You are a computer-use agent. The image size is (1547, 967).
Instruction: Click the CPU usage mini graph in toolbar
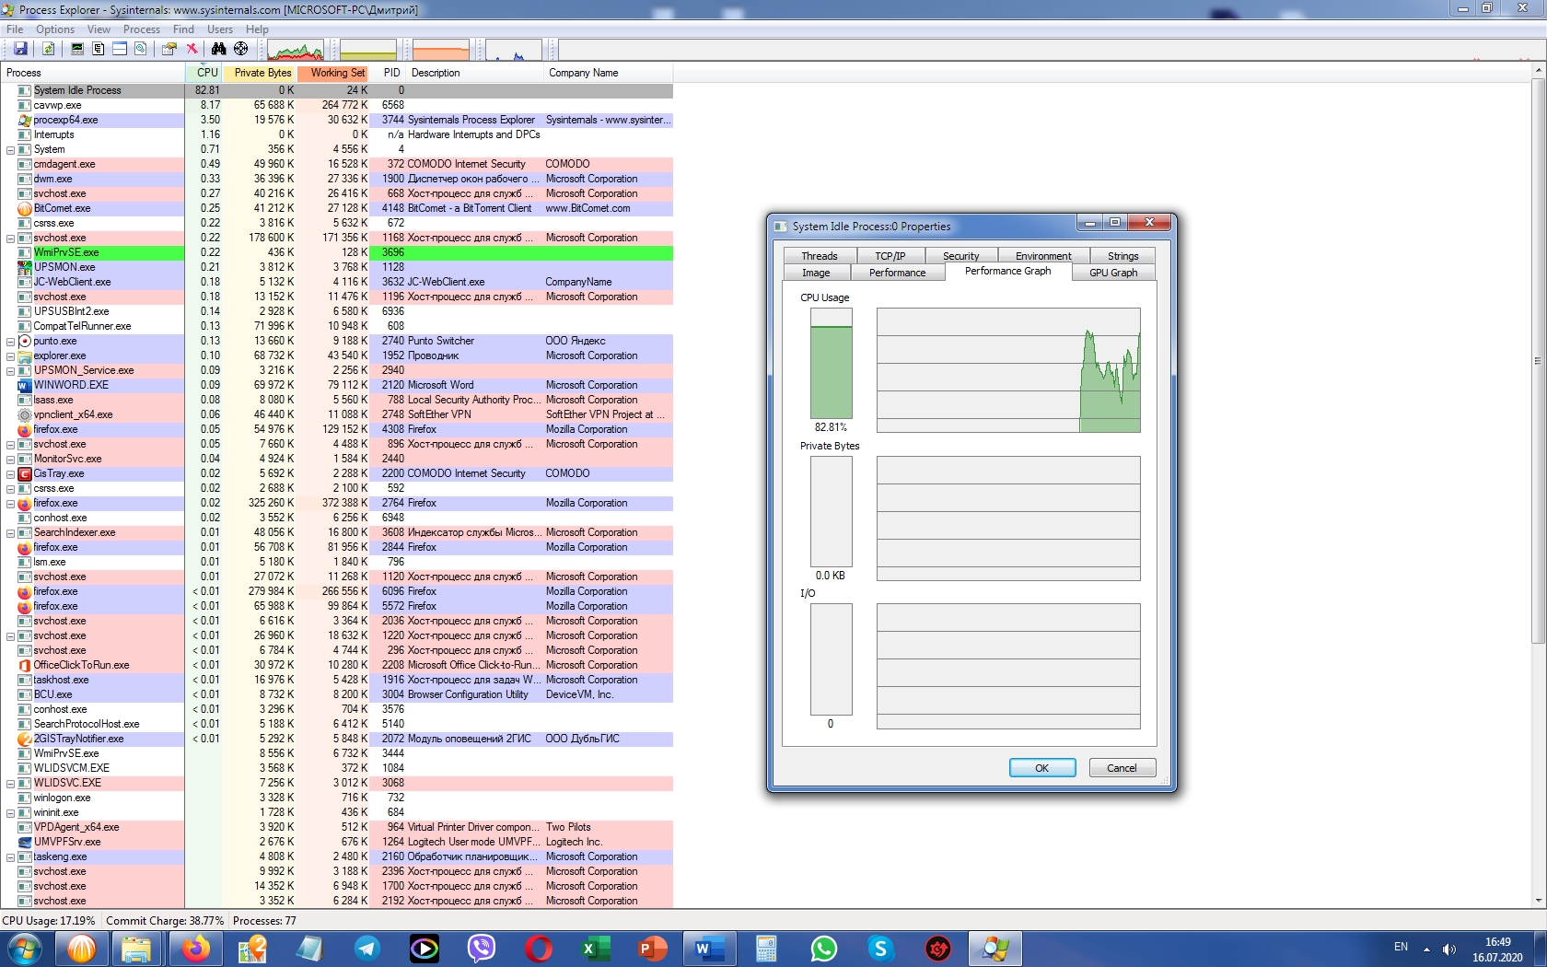coord(295,50)
